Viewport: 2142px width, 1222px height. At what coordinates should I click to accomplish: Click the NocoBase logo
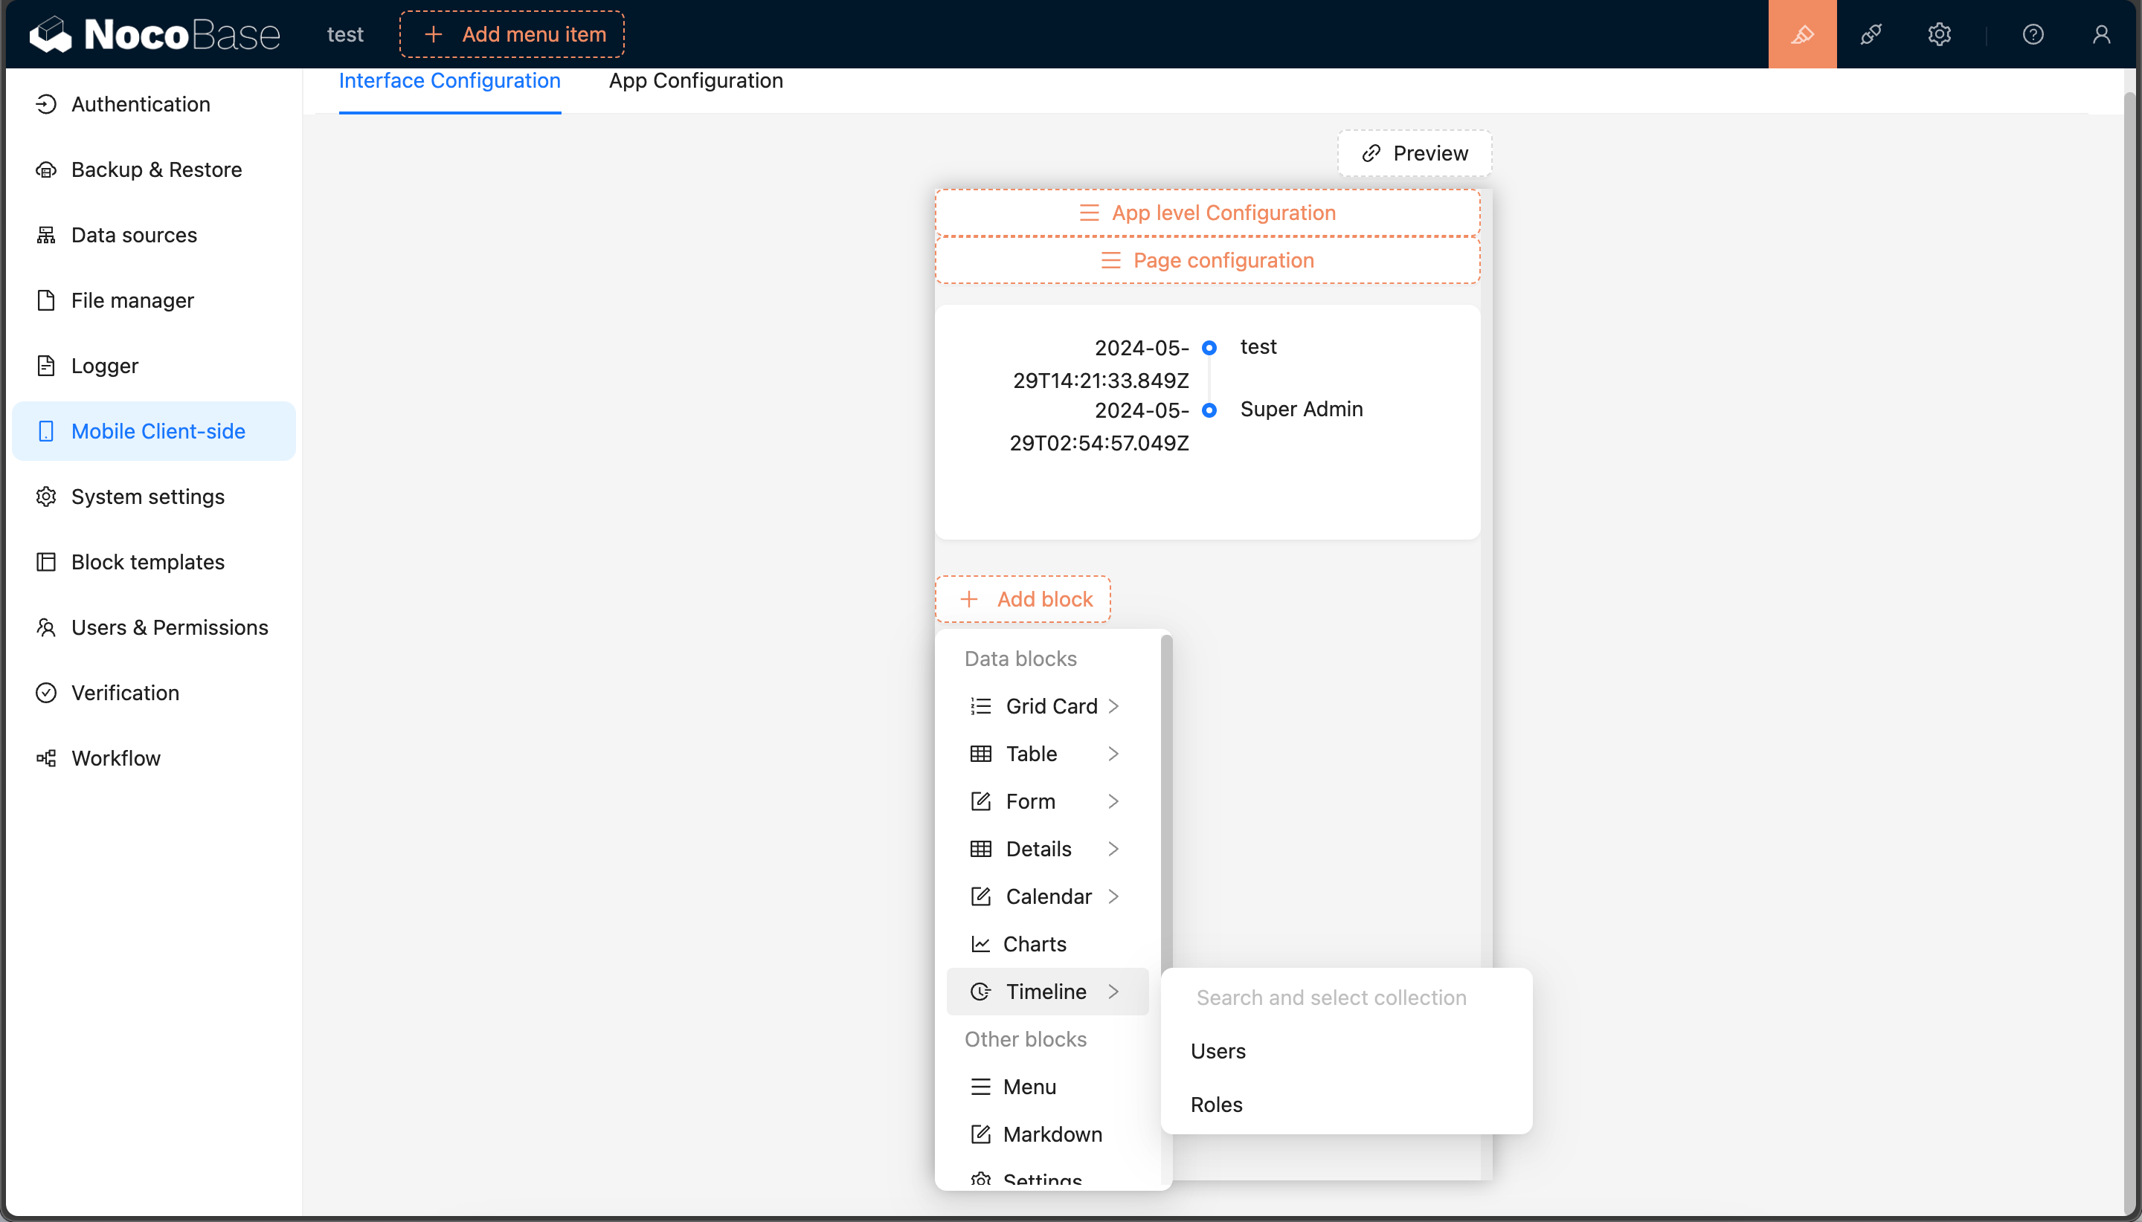(x=155, y=34)
